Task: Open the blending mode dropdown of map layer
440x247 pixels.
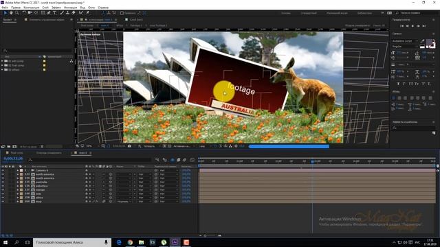Action: point(124,201)
